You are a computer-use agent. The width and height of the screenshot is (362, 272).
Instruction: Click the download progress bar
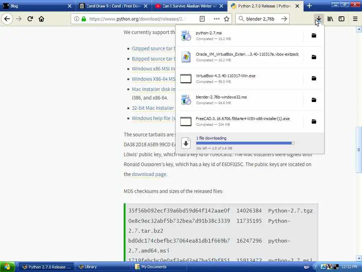(245, 143)
